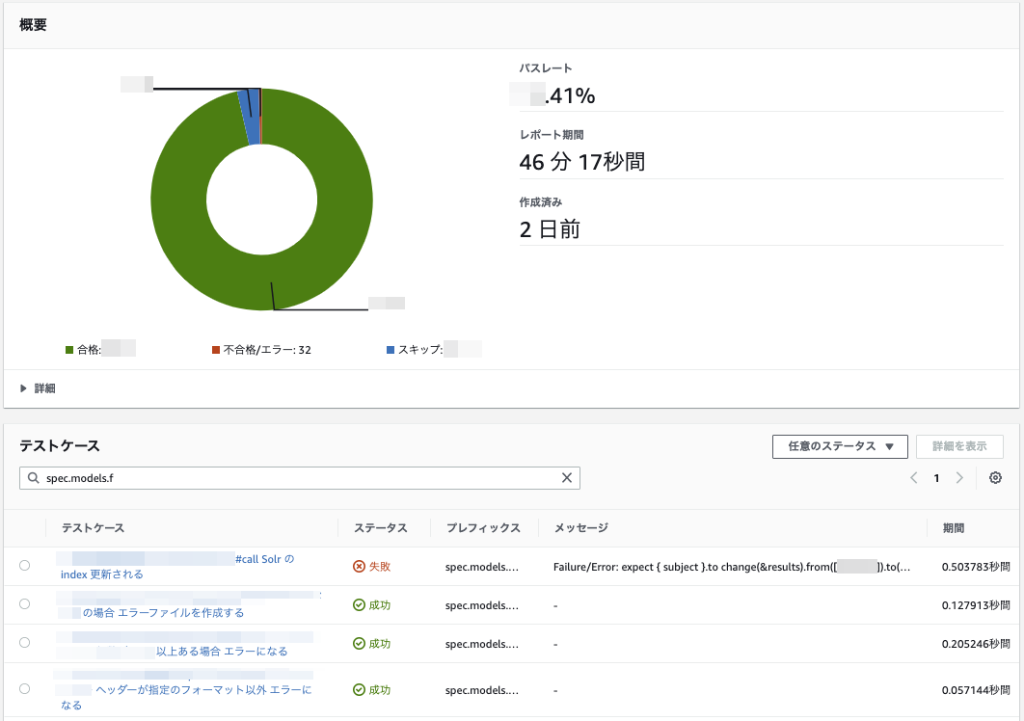Screen dimensions: 1024x721
Task: Open the 任意のステータス dropdown
Action: 840,446
